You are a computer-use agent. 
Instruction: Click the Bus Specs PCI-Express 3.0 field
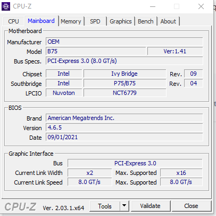point(124,61)
